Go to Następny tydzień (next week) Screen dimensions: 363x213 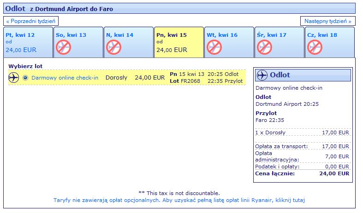[x=327, y=21]
